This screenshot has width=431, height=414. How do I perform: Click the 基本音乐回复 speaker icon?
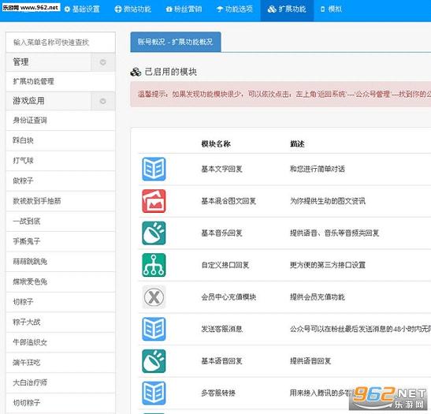154,233
